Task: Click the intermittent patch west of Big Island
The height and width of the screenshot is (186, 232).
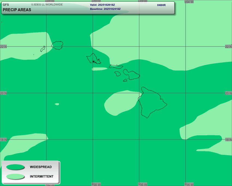Action: 120,103
